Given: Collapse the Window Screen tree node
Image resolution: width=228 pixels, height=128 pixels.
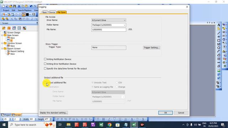Looking at the screenshot, I should click(2, 43).
